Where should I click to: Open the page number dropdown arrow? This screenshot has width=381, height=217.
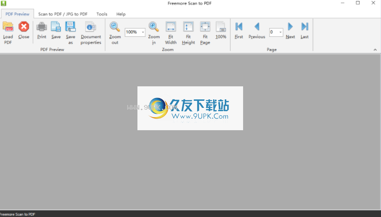click(280, 32)
